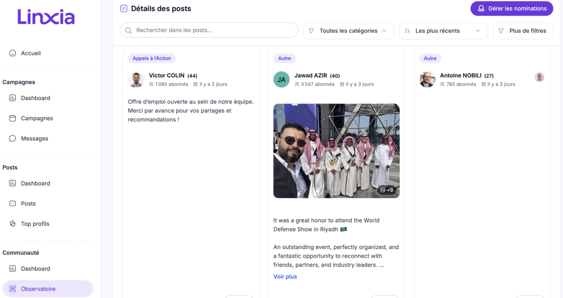The height and width of the screenshot is (298, 563).
Task: Click Plus de filtres button
Action: click(523, 31)
